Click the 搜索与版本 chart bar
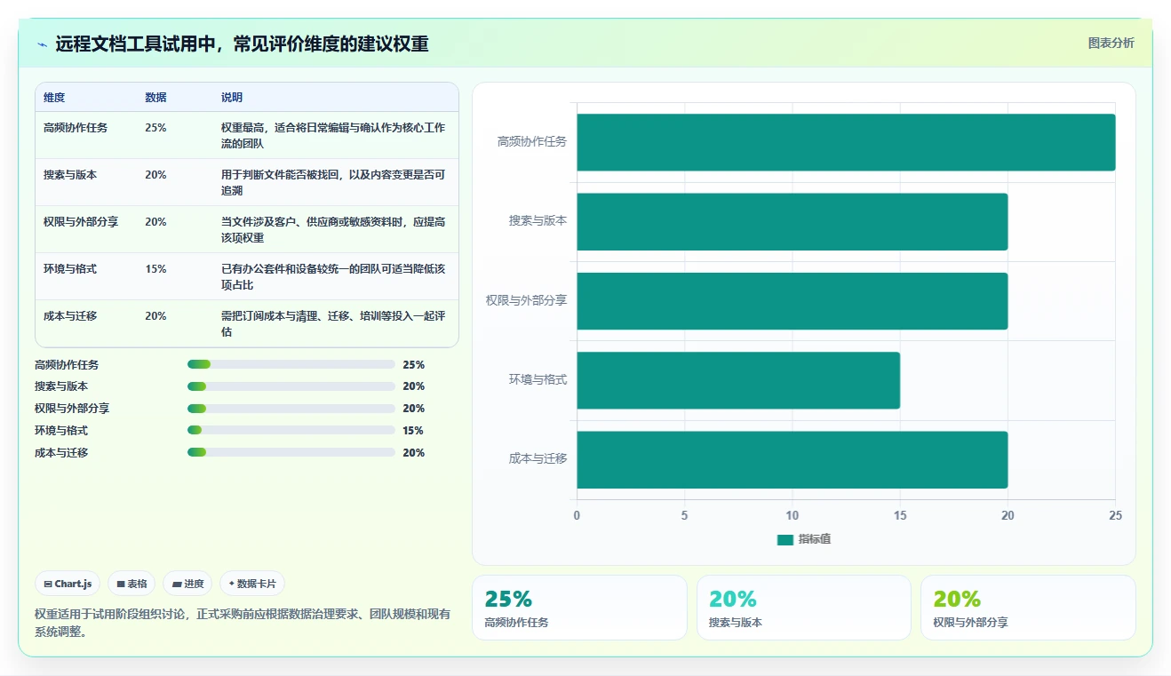This screenshot has width=1171, height=676. click(792, 221)
